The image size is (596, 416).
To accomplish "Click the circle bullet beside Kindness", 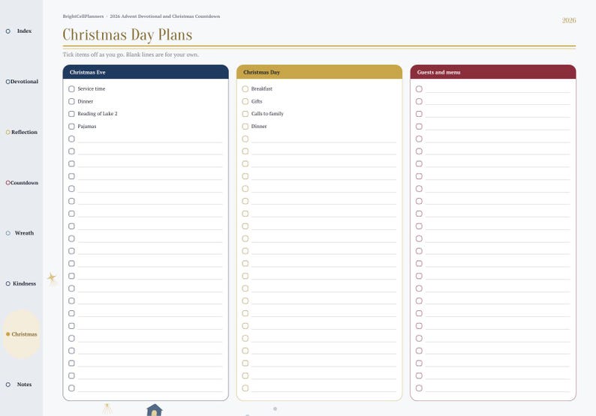I will 8,283.
